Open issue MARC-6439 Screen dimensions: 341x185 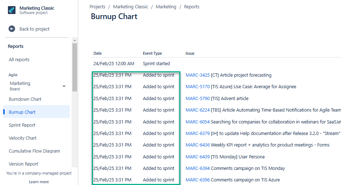[197, 157]
